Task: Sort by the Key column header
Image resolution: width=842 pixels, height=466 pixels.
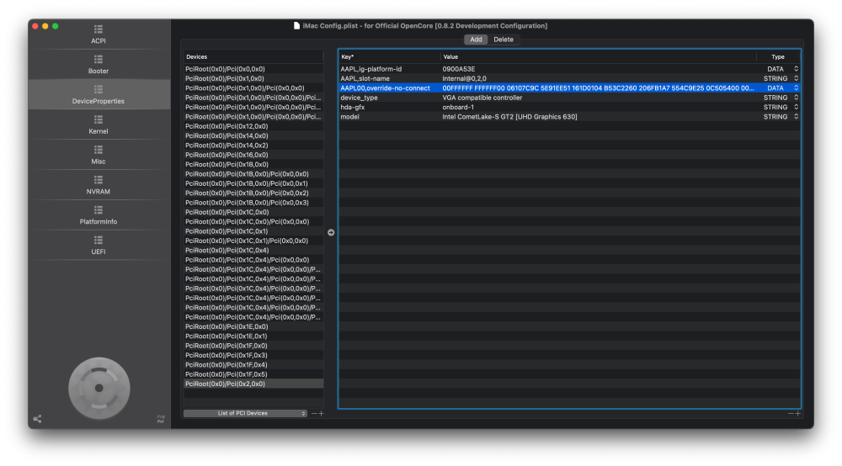Action: [389, 57]
